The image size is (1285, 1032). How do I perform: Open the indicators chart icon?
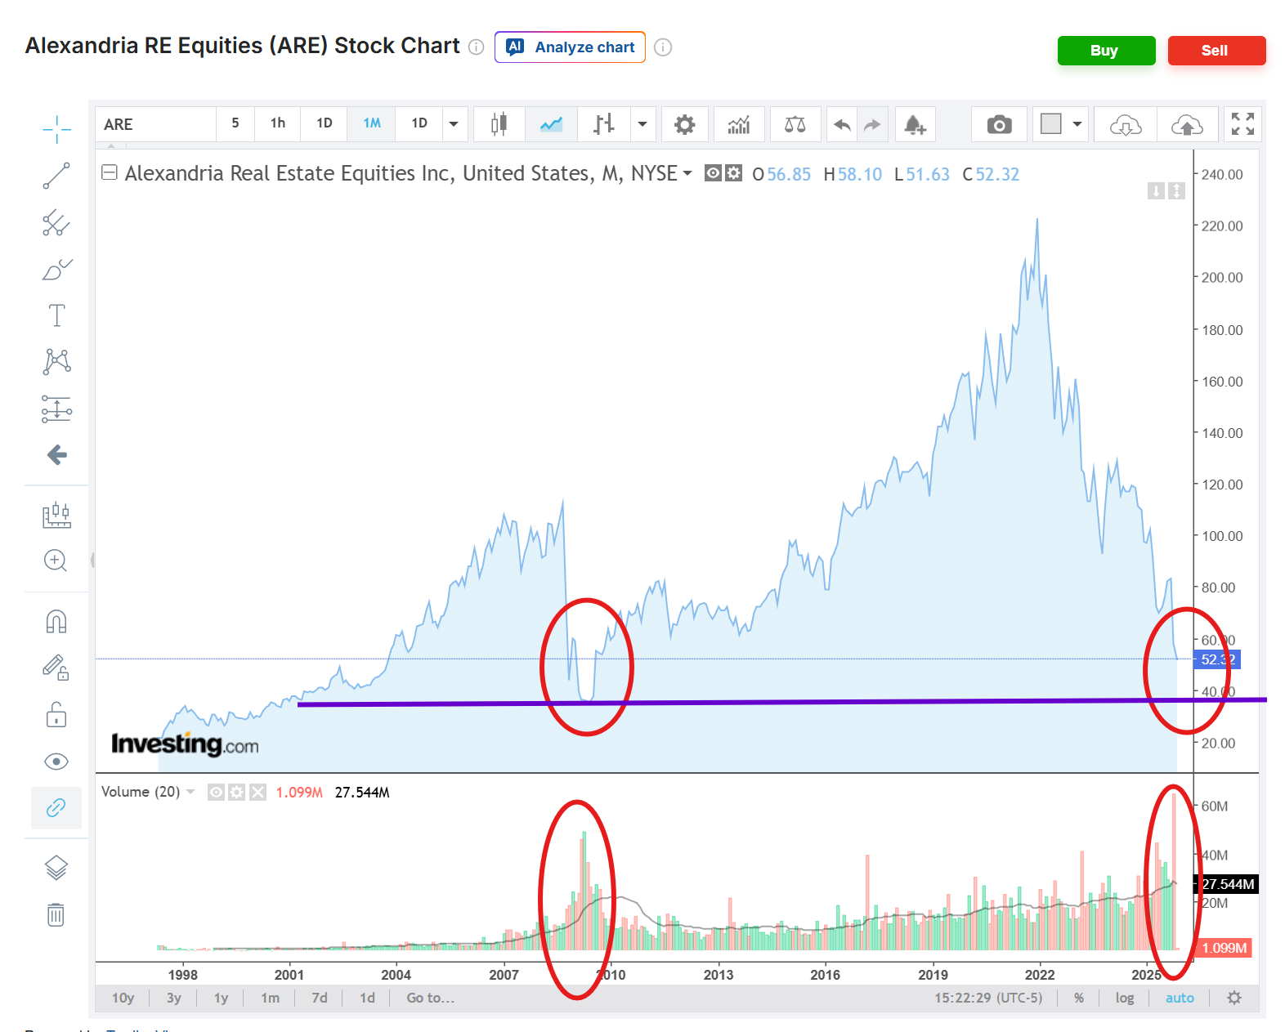tap(739, 125)
